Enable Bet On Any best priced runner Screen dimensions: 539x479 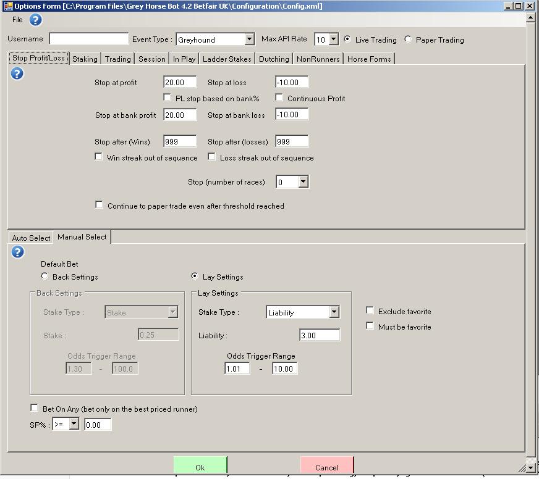(34, 408)
